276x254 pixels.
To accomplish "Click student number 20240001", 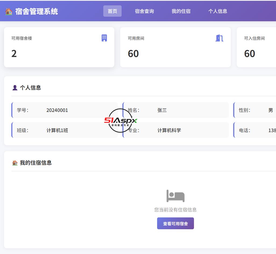I will [x=57, y=110].
